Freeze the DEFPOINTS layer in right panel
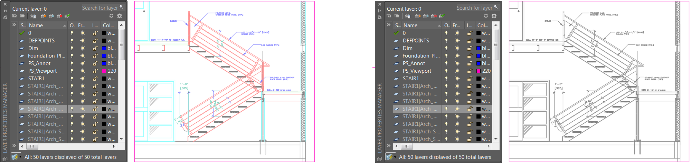The image size is (691, 163). (x=457, y=41)
